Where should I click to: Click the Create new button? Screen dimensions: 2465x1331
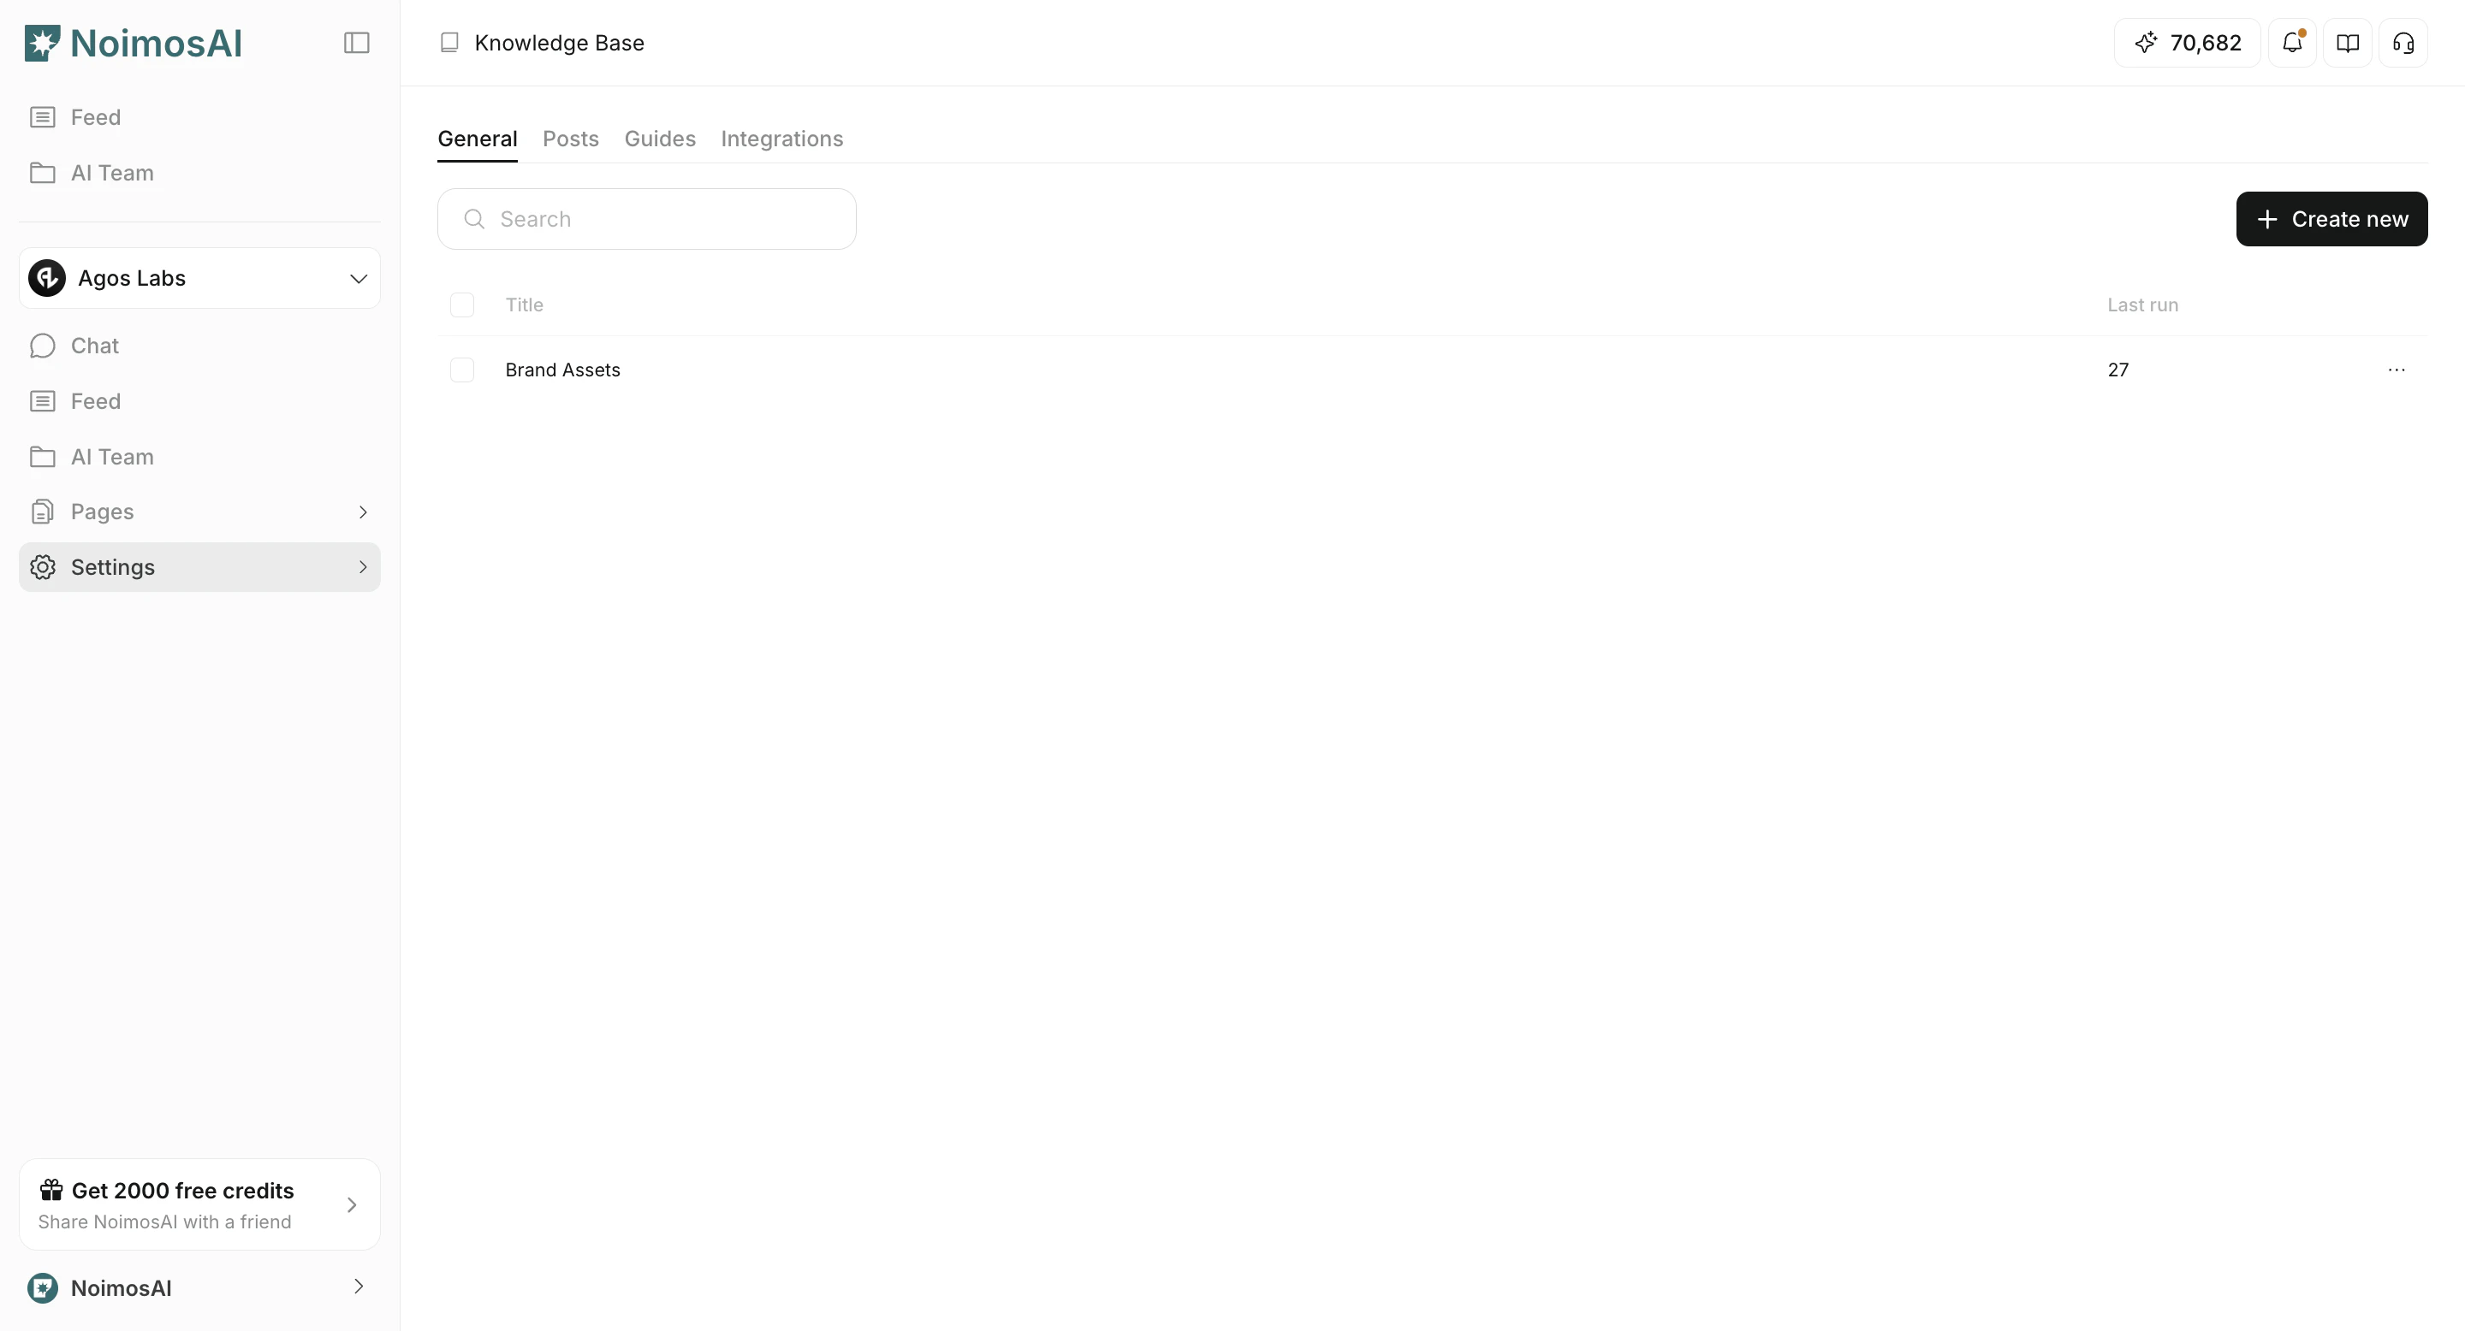(x=2331, y=218)
